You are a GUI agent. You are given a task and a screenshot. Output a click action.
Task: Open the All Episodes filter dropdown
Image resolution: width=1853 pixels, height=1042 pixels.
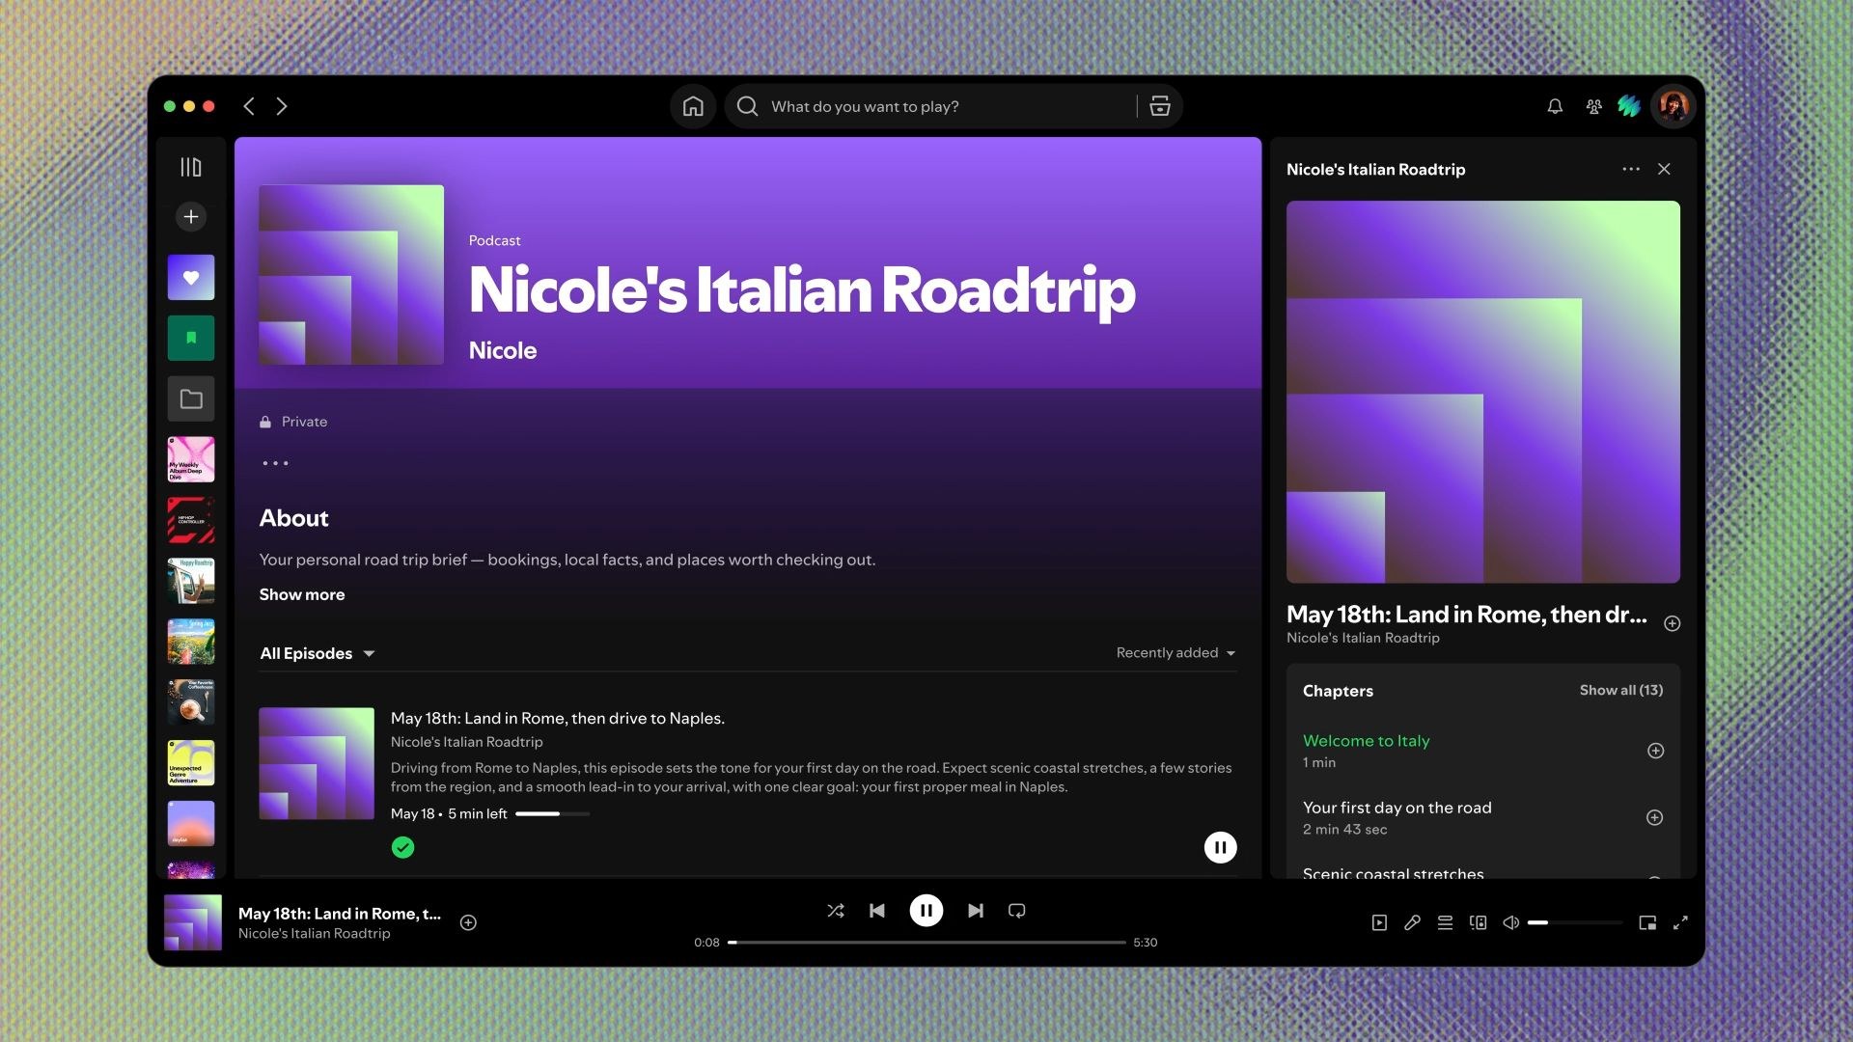point(317,653)
